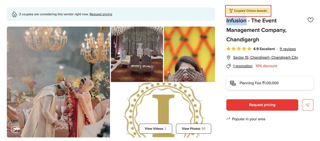The width and height of the screenshot is (320, 141).
Task: Click the trophy icon in awards badge
Action: click(231, 11)
